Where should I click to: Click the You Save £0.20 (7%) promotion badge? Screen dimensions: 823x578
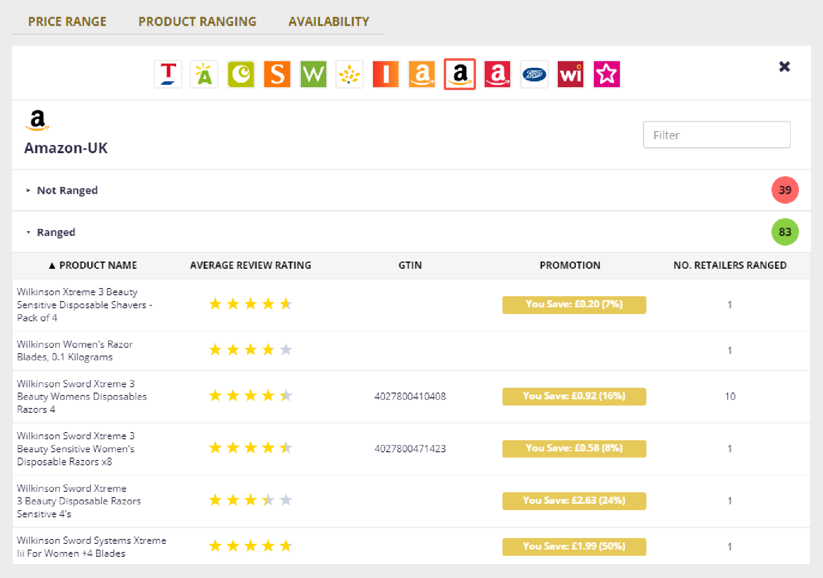click(574, 305)
